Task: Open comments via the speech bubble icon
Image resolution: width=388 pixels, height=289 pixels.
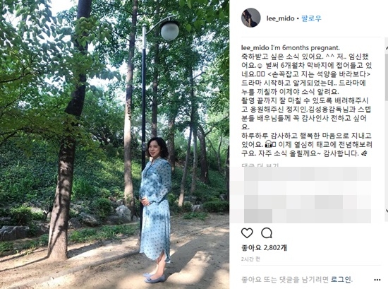Action: [267, 233]
